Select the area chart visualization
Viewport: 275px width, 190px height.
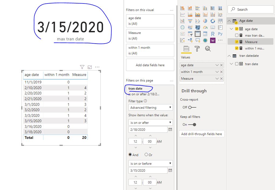pos(190,15)
